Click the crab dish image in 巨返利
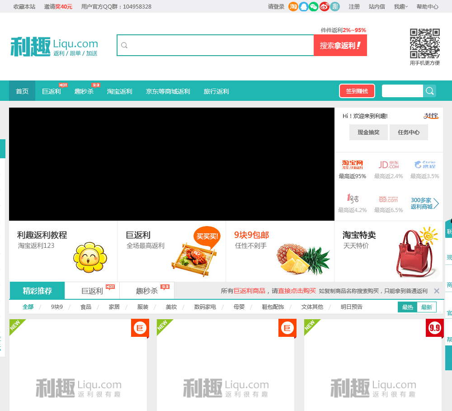The image size is (452, 411). coord(194,260)
